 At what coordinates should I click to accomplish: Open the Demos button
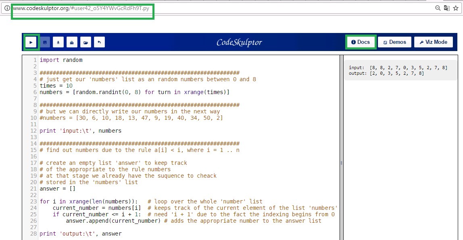(x=394, y=42)
